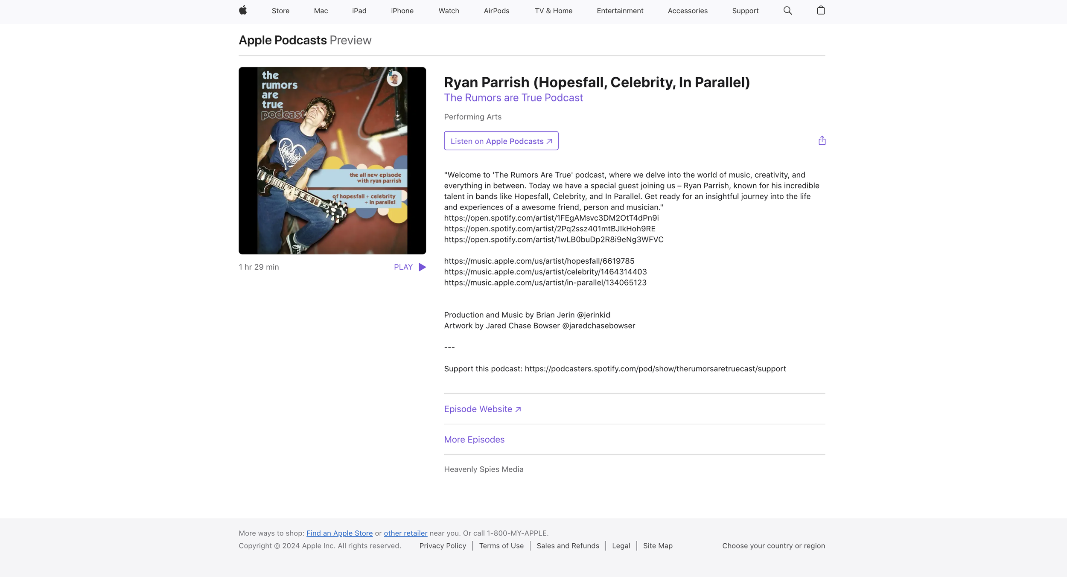Click the in-parallel Apple Music URL text
1067x577 pixels.
[545, 283]
